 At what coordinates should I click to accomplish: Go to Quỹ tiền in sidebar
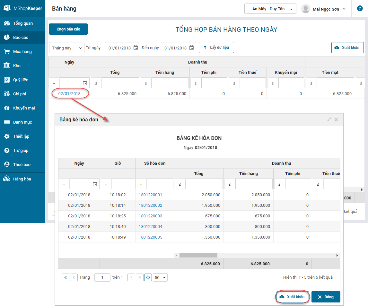(x=21, y=80)
